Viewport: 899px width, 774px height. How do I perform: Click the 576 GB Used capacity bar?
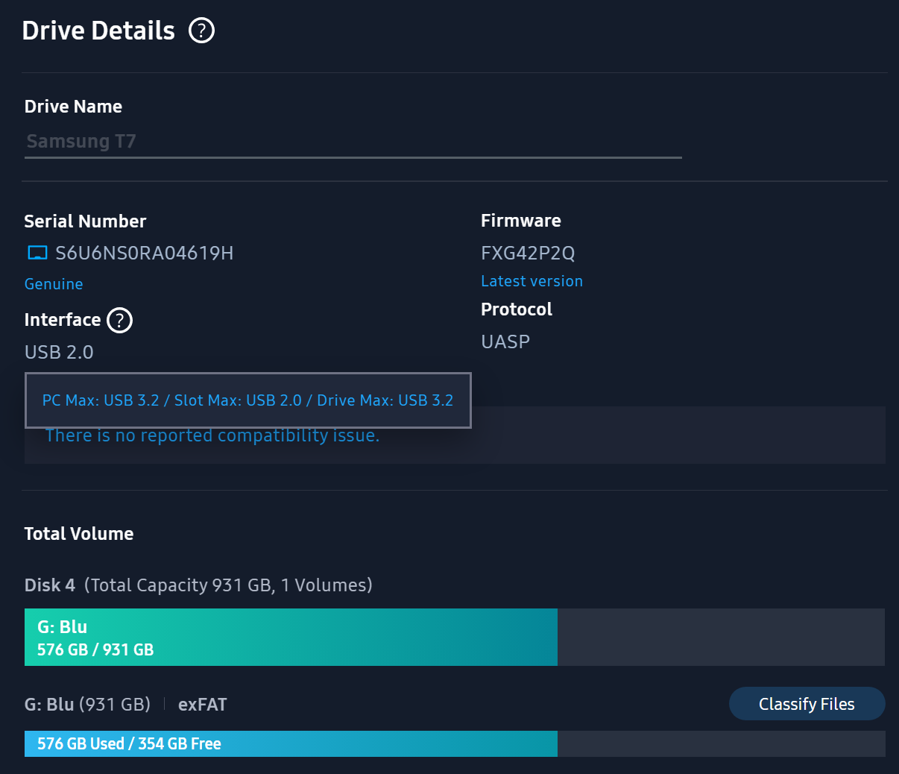(x=291, y=743)
